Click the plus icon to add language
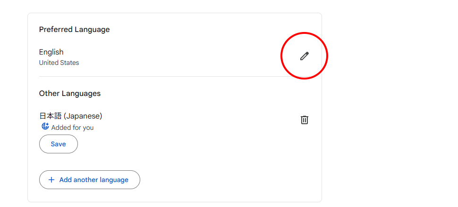This screenshot has height=207, width=458. pyautogui.click(x=51, y=180)
